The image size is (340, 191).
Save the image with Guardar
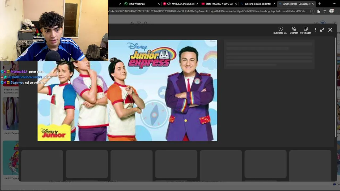(294, 30)
